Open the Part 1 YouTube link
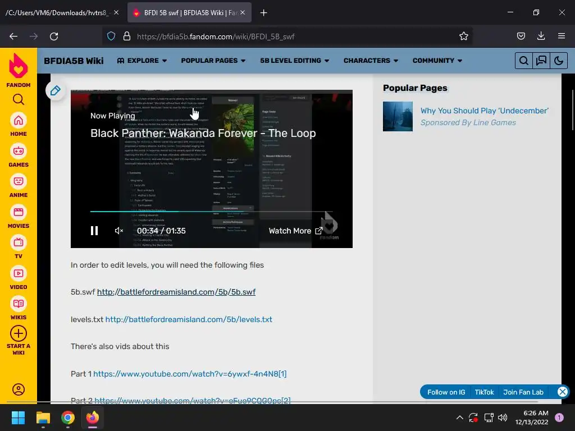 coord(190,374)
